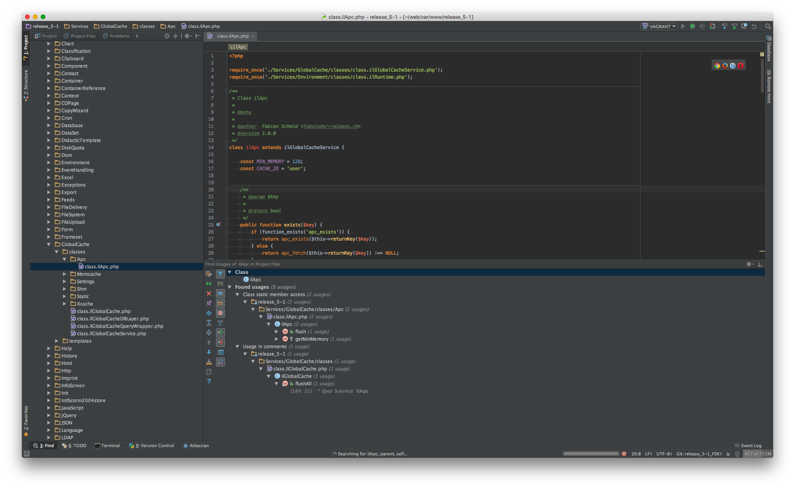This screenshot has height=489, width=795.
Task: Click the red Close usages icon
Action: pyautogui.click(x=209, y=293)
